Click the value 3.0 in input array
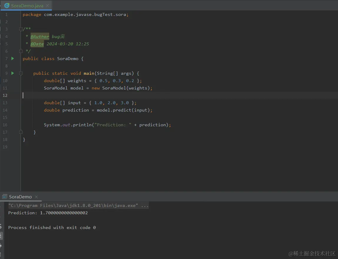 pyautogui.click(x=125, y=103)
